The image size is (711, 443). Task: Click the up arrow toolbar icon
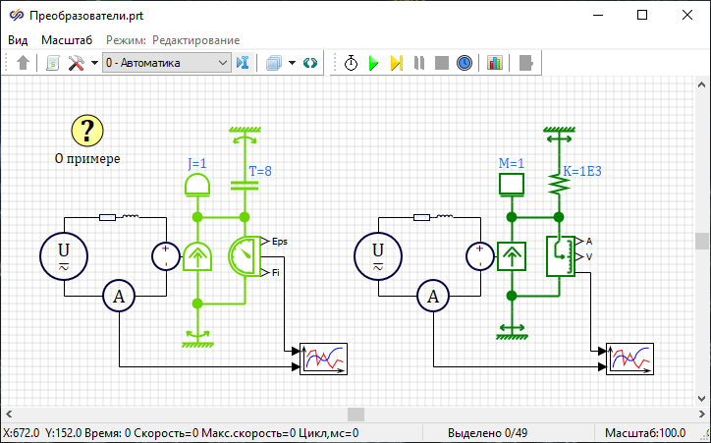pos(24,63)
